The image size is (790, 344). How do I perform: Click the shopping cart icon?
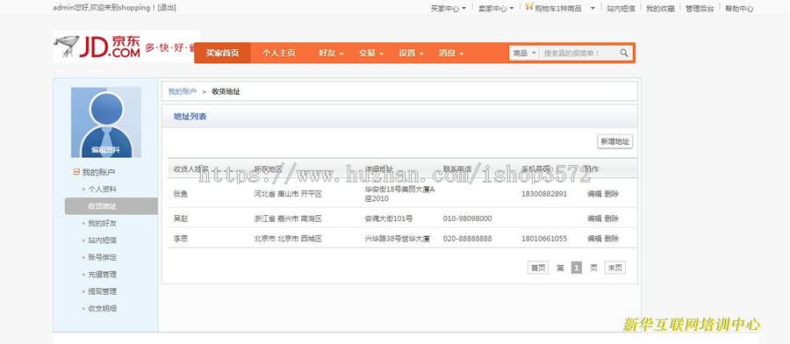click(x=529, y=6)
